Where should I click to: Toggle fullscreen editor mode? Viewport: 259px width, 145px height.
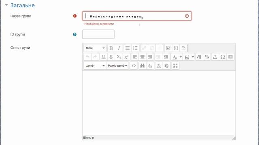[x=175, y=66]
